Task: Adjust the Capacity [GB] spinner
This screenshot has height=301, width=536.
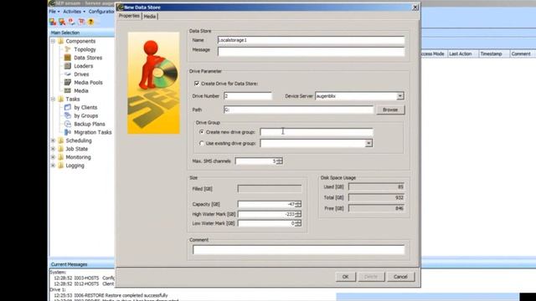Action: point(298,204)
